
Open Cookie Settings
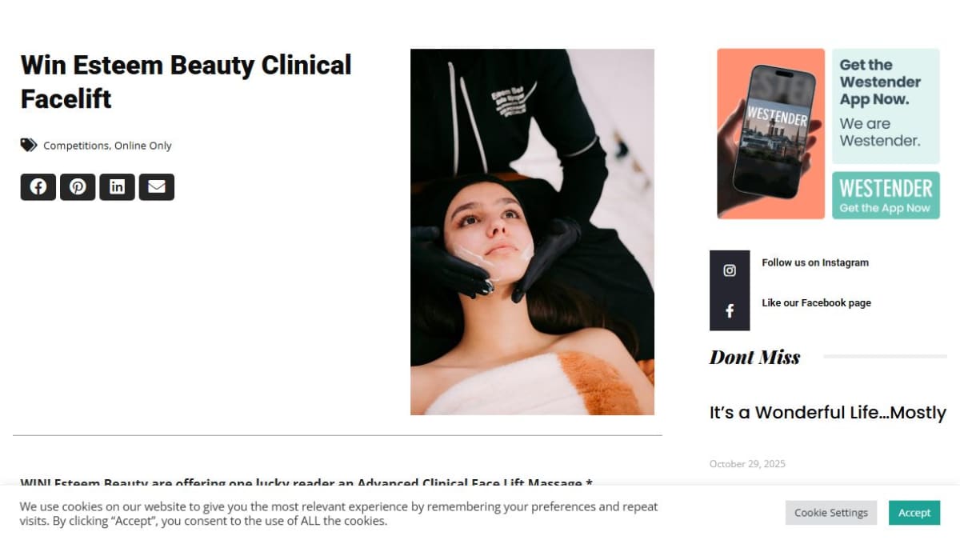(831, 513)
